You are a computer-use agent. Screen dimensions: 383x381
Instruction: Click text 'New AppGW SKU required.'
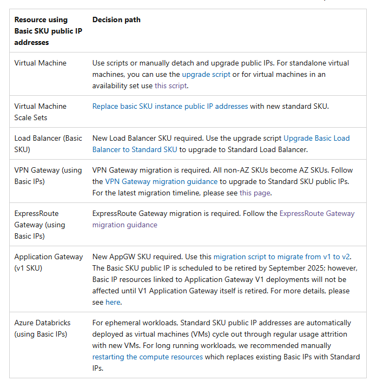pyautogui.click(x=138, y=257)
